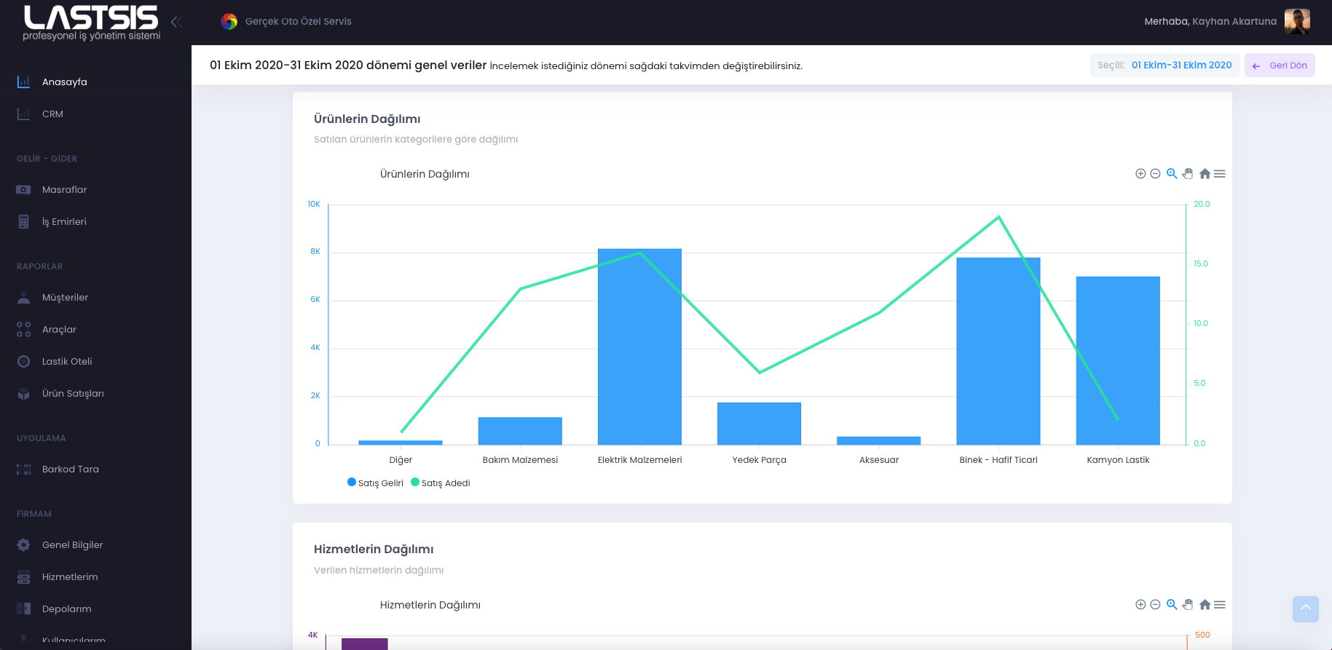Image resolution: width=1332 pixels, height=650 pixels.
Task: Click the Kamyon Lastik revenue bar
Action: [1118, 360]
